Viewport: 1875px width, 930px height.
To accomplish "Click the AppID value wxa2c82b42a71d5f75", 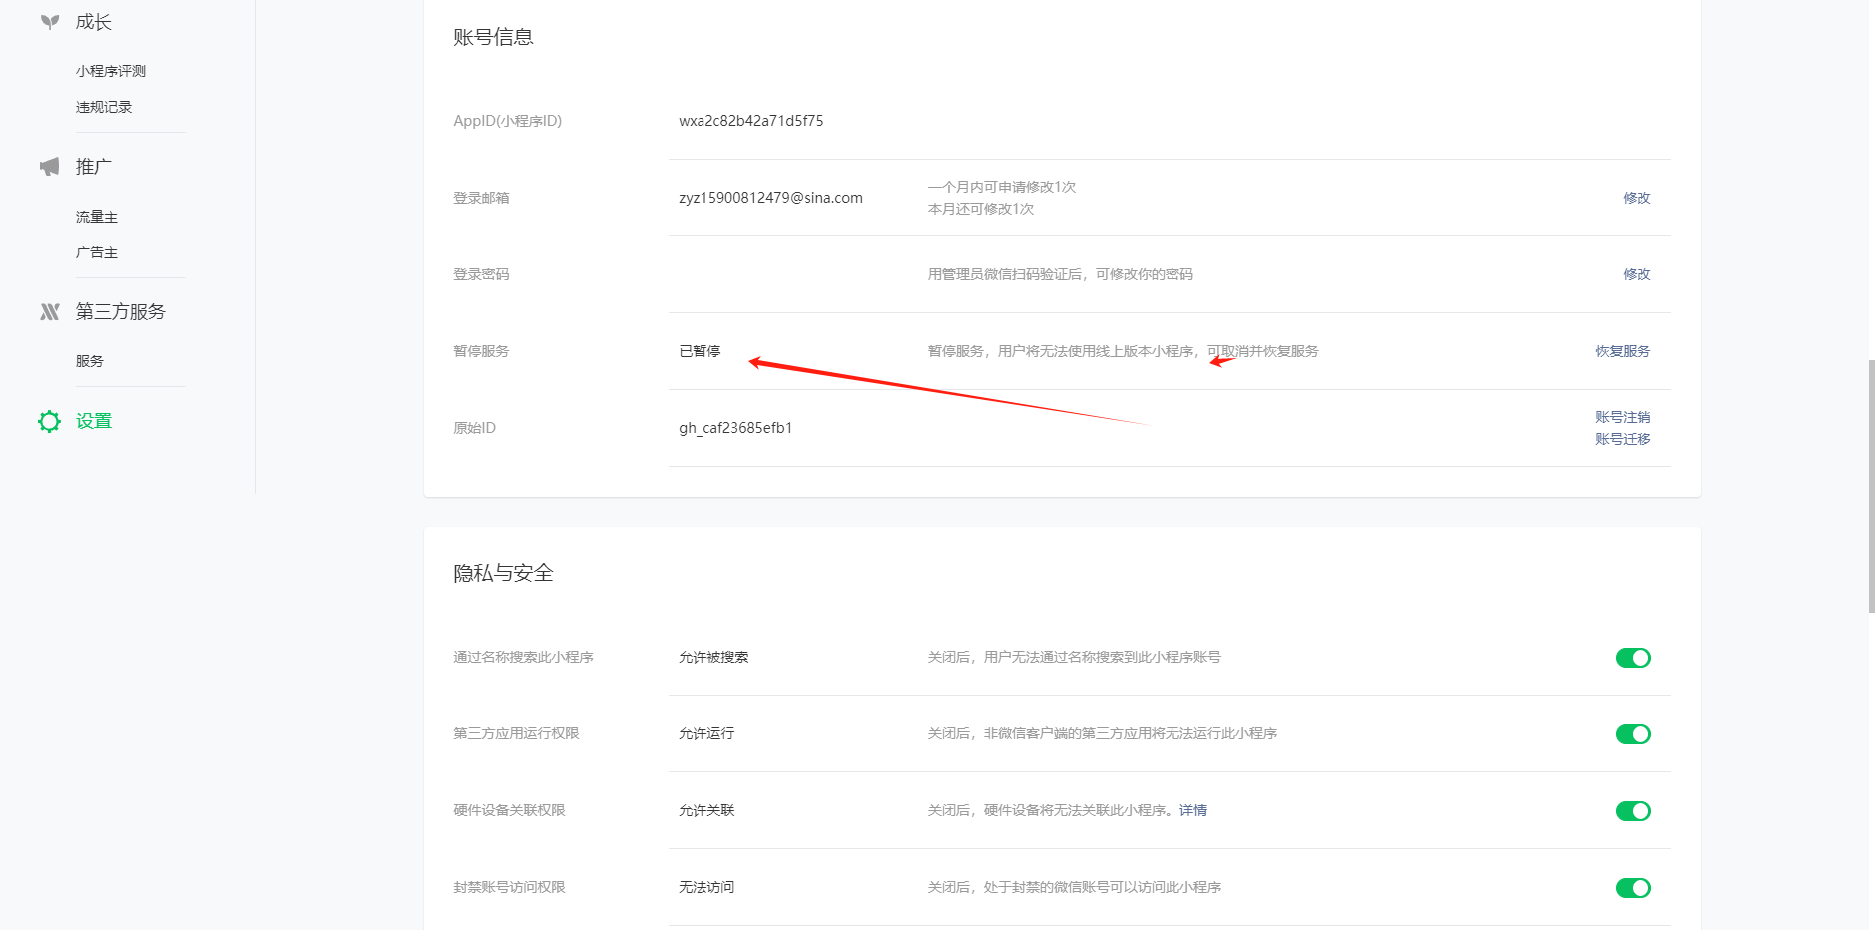I will (751, 121).
